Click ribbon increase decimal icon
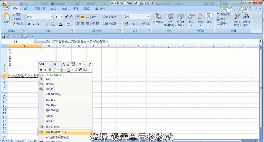This screenshot has height=142, width=264. pos(143,24)
